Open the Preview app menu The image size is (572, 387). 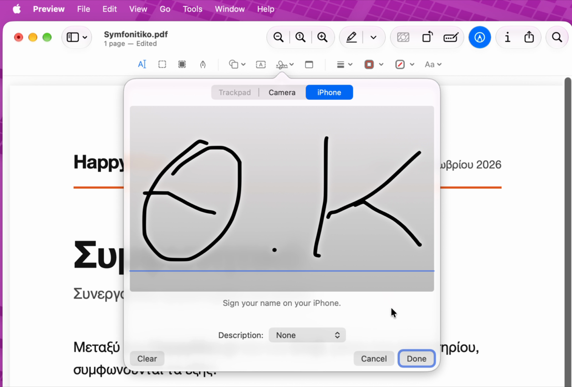(x=49, y=9)
